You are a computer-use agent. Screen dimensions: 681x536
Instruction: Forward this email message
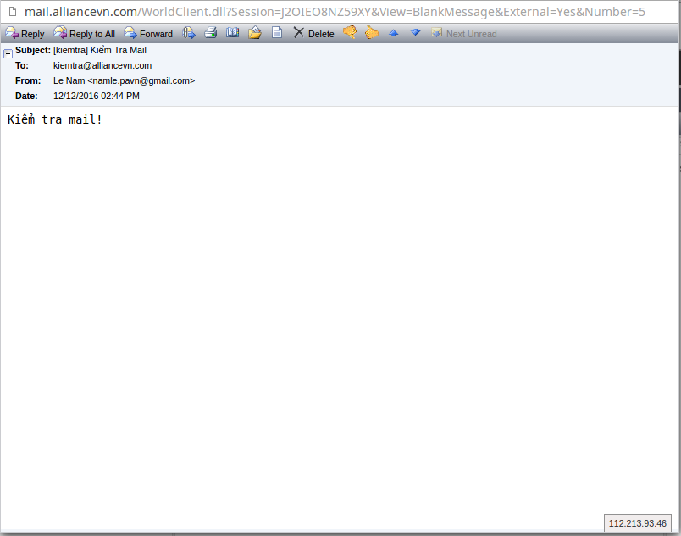(148, 34)
